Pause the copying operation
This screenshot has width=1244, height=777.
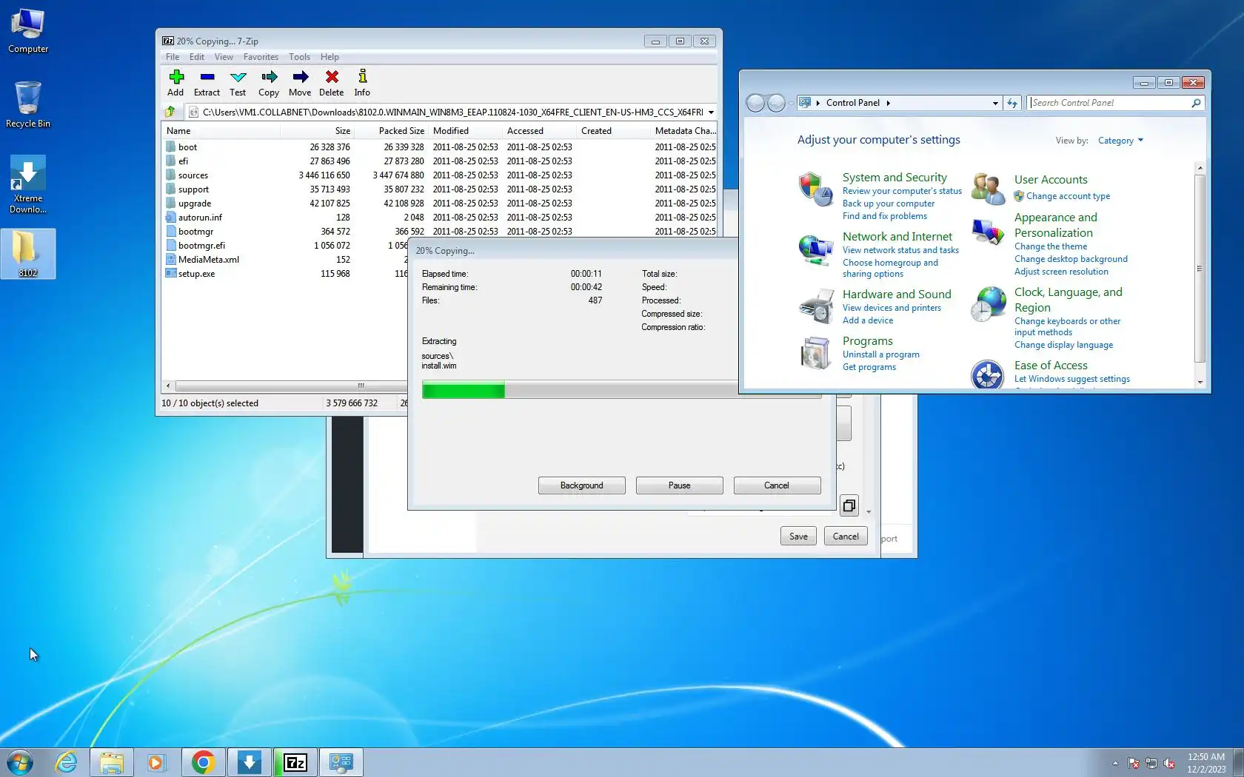pyautogui.click(x=680, y=485)
